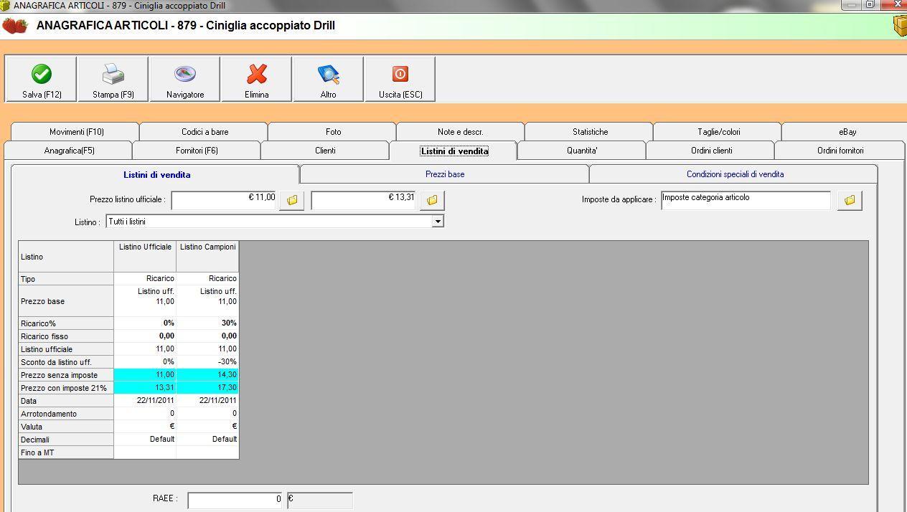The height and width of the screenshot is (512, 907).
Task: Click the Elimina red X button
Action: pos(256,80)
